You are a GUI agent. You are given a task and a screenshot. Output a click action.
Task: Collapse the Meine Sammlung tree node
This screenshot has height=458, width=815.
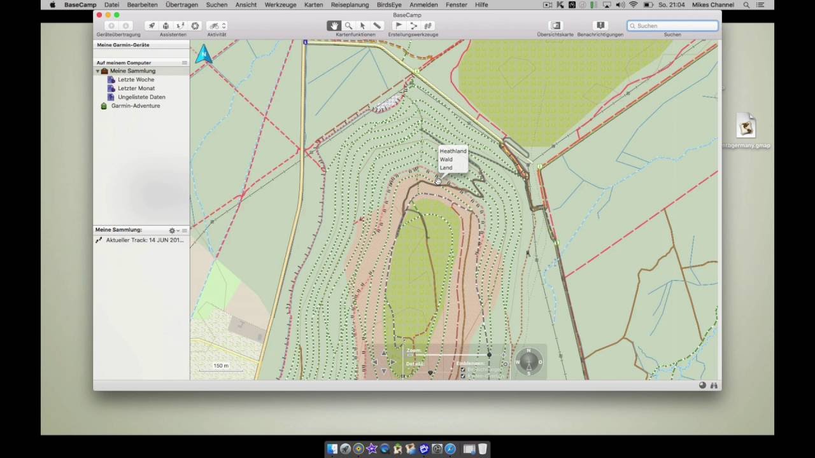click(97, 71)
